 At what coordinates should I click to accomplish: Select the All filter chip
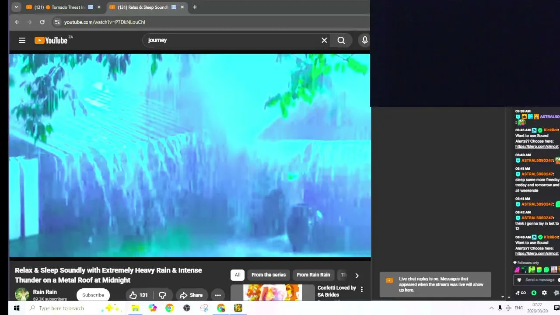point(237,275)
